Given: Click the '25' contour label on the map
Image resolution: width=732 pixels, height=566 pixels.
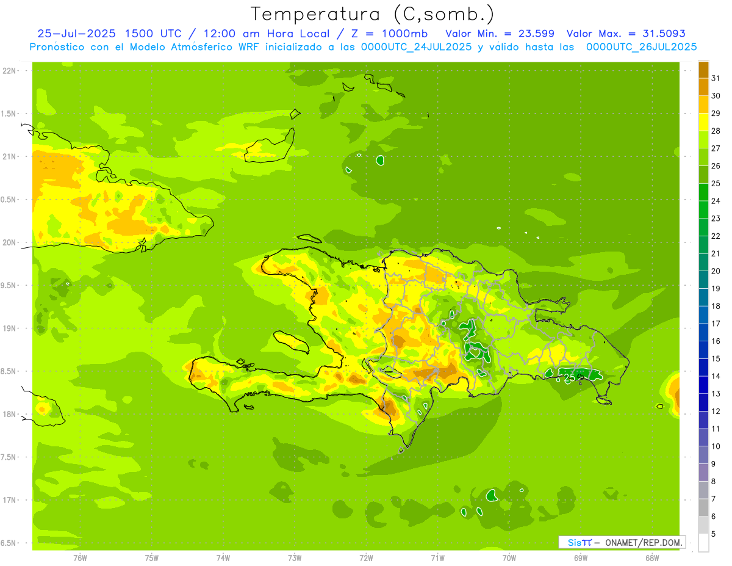Looking at the screenshot, I should (x=570, y=378).
